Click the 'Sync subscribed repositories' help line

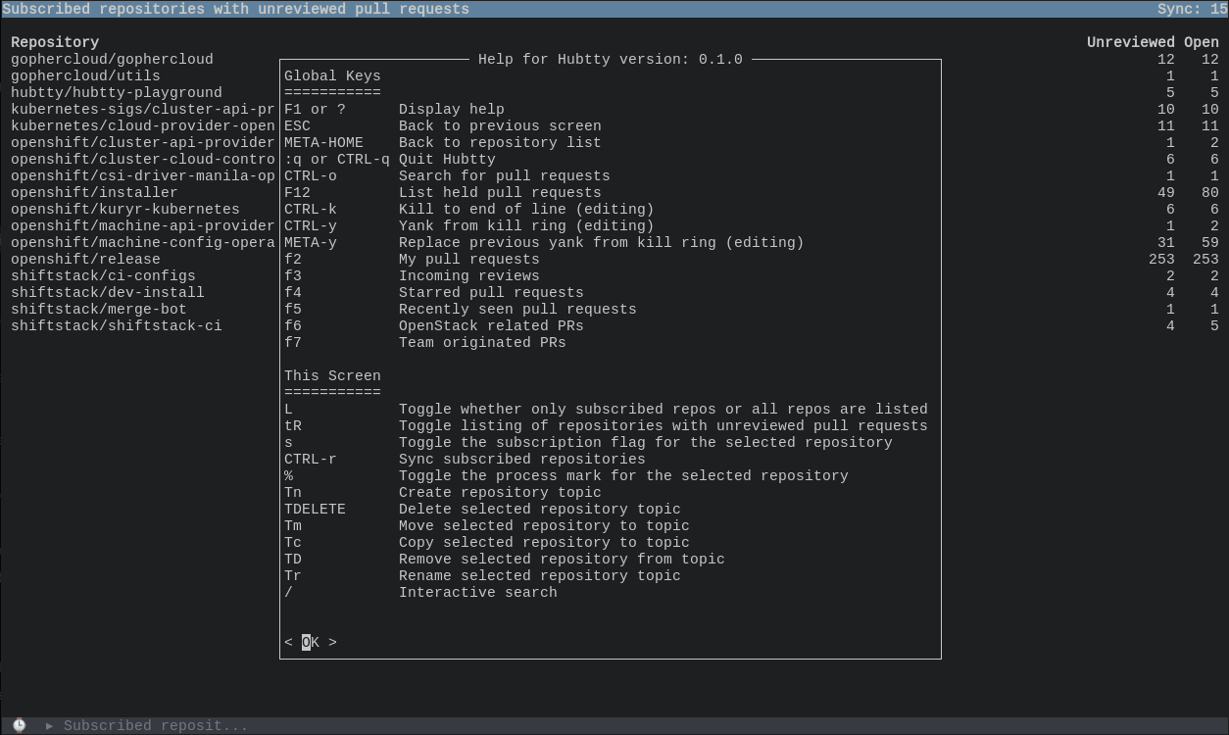coord(522,459)
